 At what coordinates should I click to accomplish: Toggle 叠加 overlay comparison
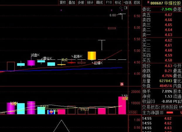[72, 2]
